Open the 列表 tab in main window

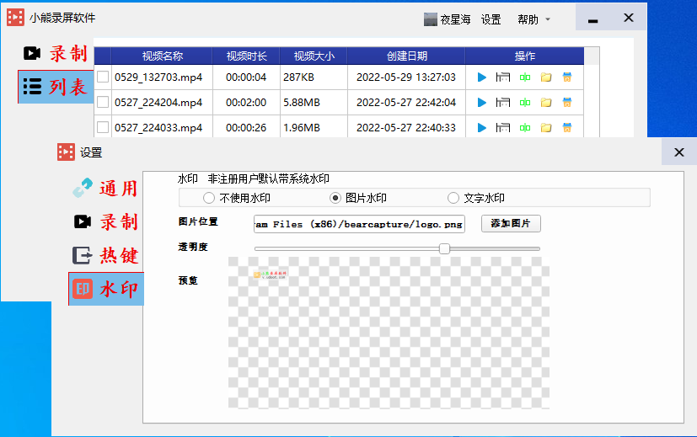[56, 87]
